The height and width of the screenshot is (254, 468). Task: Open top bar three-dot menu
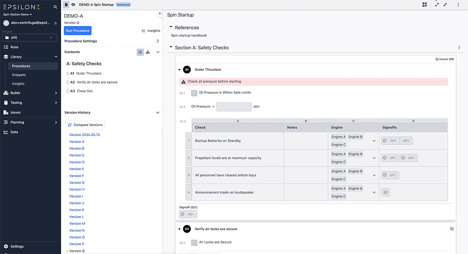(x=458, y=5)
